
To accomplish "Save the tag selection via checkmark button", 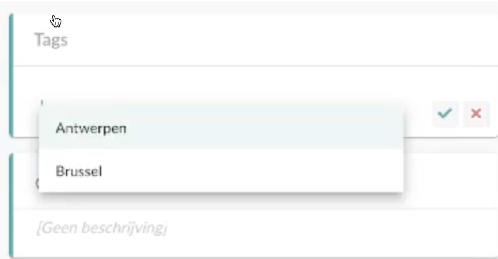I will click(x=445, y=113).
